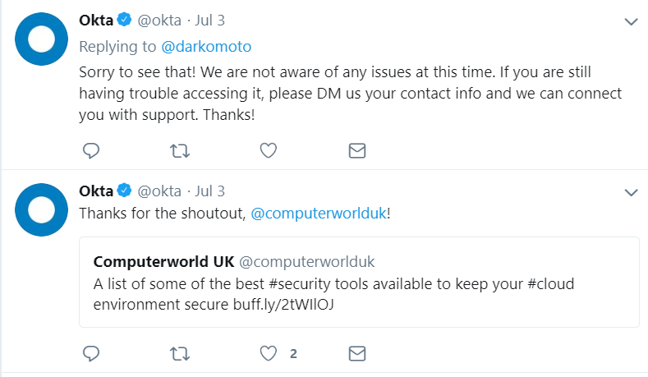Share the shoutout tweet via direct message envelope
The width and height of the screenshot is (648, 377).
[357, 354]
